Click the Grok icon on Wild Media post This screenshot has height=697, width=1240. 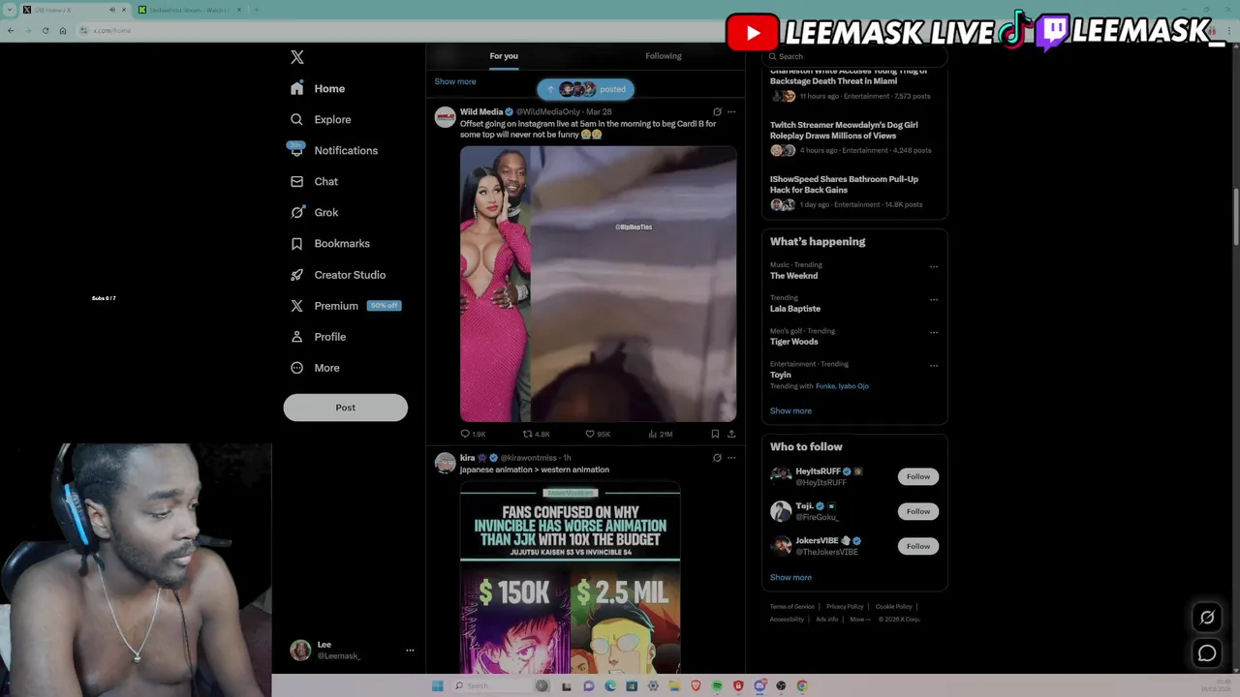pyautogui.click(x=717, y=112)
